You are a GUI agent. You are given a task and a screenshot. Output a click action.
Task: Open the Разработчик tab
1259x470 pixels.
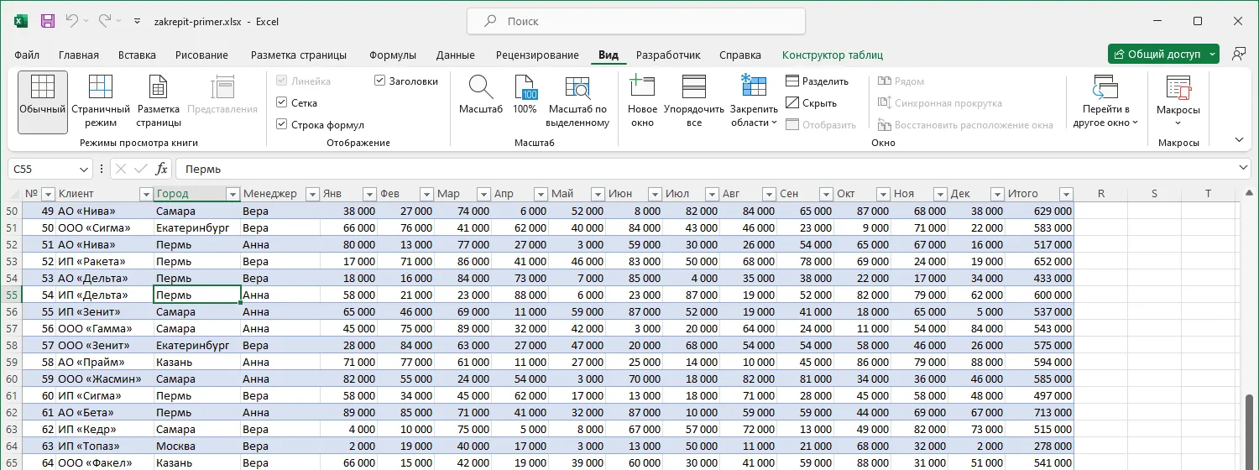668,55
